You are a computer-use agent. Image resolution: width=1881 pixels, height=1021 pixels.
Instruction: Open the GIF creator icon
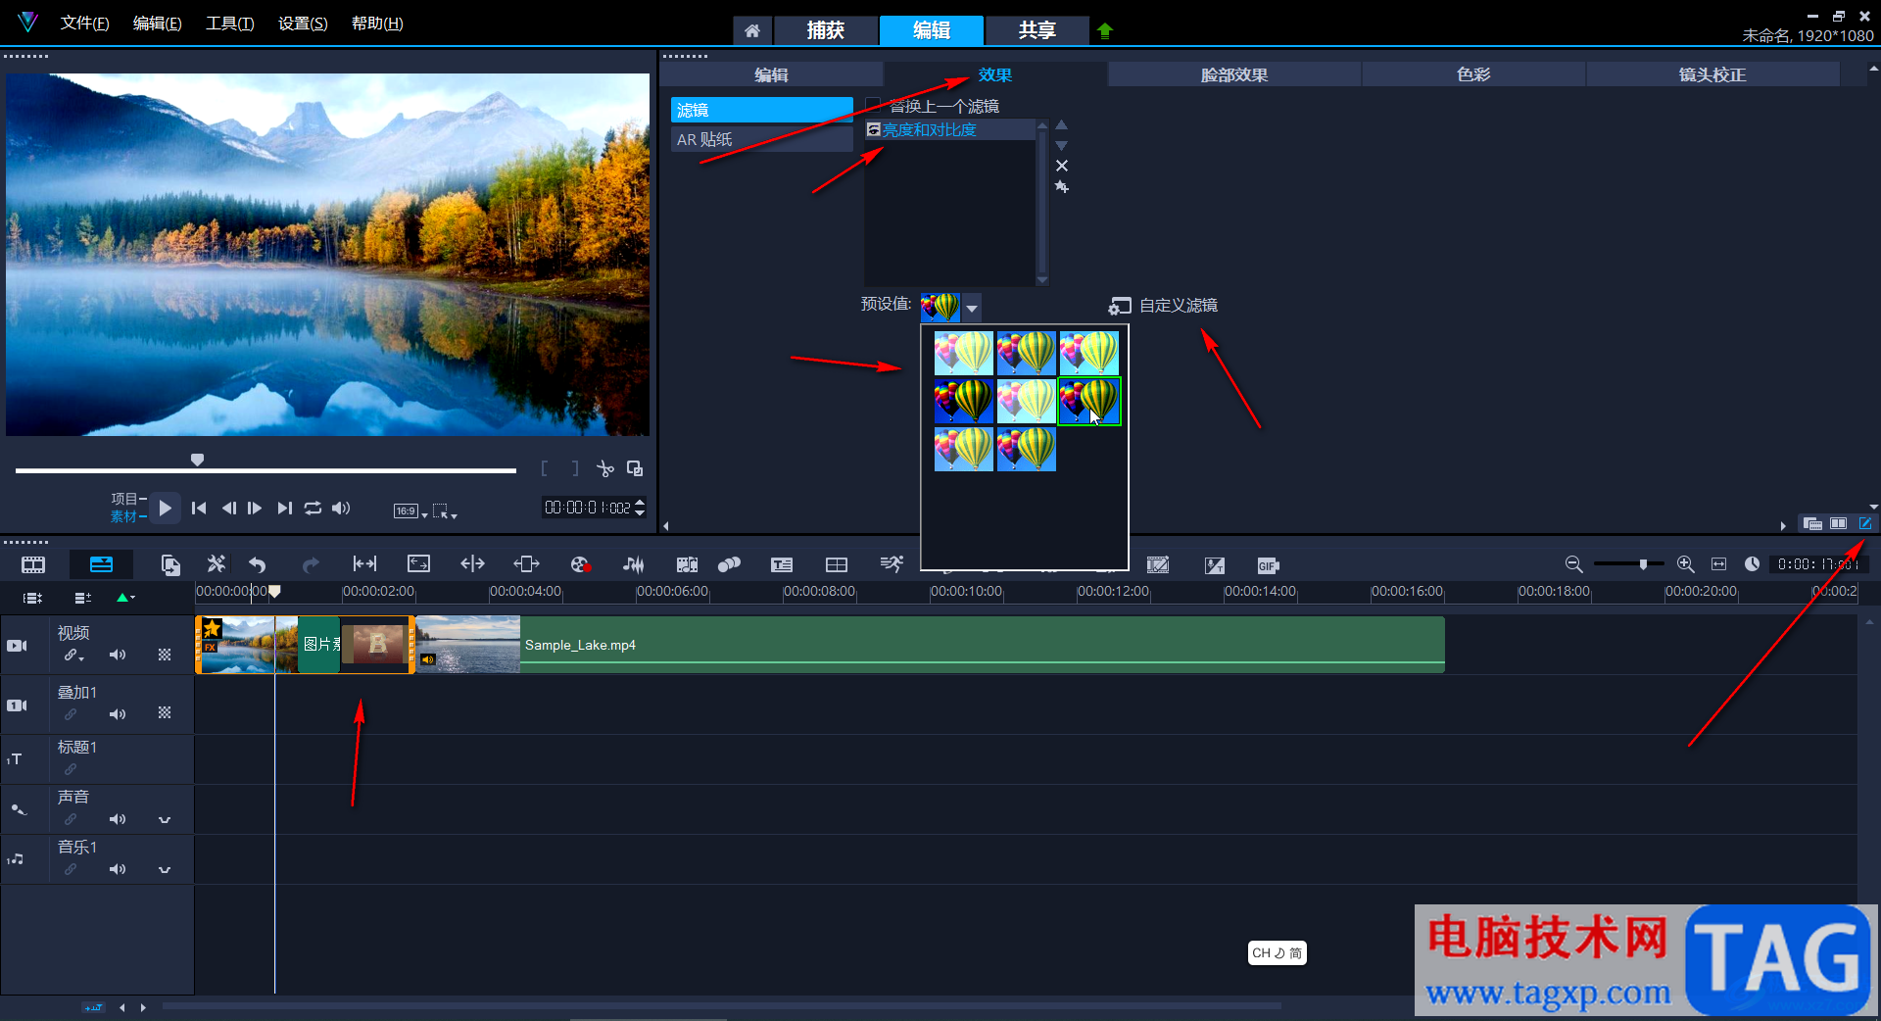pyautogui.click(x=1268, y=565)
